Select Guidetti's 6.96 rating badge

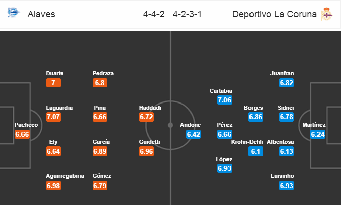(146, 151)
